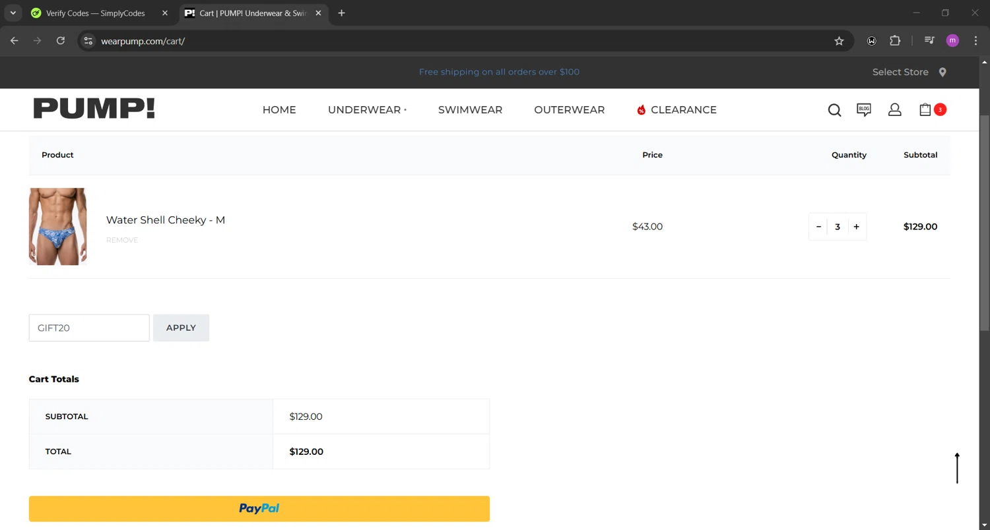Open the tab search dropdown arrow
Image resolution: width=990 pixels, height=530 pixels.
click(x=13, y=13)
